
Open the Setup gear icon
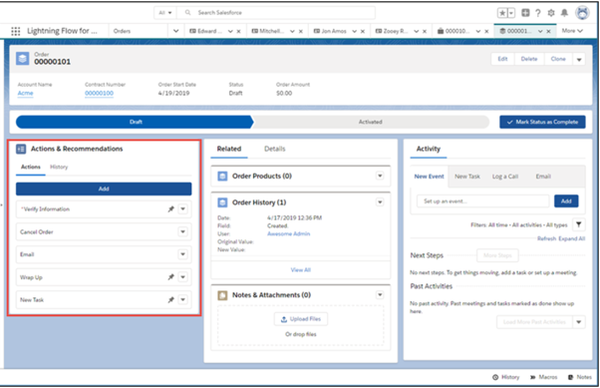pyautogui.click(x=551, y=13)
